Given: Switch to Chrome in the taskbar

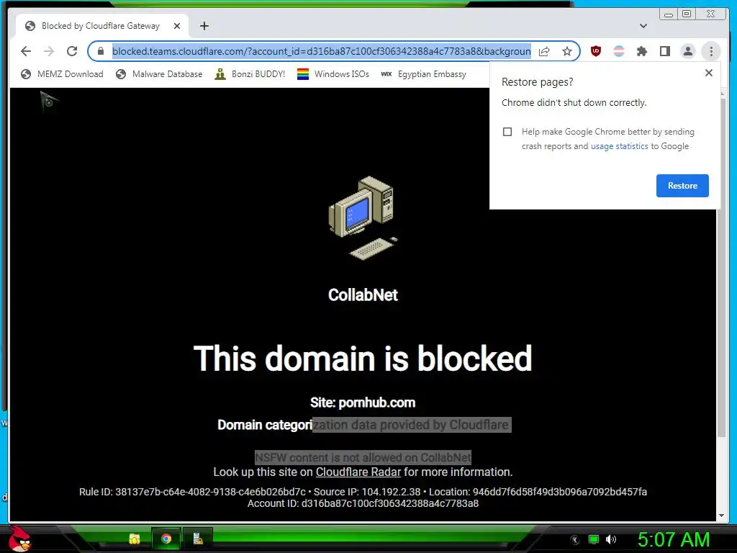Looking at the screenshot, I should (x=166, y=539).
